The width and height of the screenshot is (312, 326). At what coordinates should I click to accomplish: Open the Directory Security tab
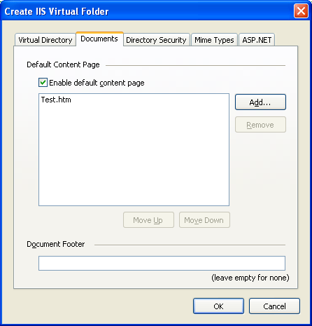pyautogui.click(x=156, y=40)
